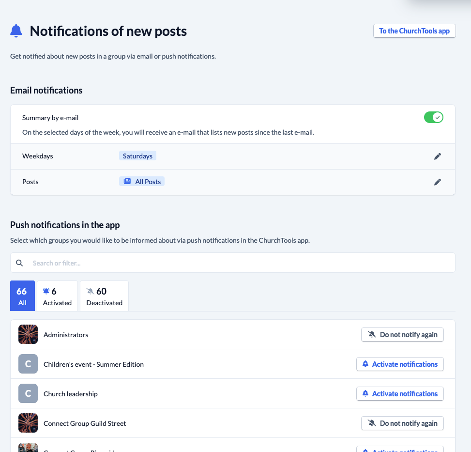Toggle the Summary by e-mail switch
This screenshot has width=471, height=452.
pos(433,117)
